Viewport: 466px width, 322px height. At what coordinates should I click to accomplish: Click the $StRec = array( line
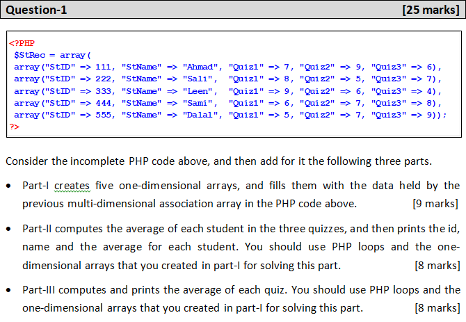point(52,55)
